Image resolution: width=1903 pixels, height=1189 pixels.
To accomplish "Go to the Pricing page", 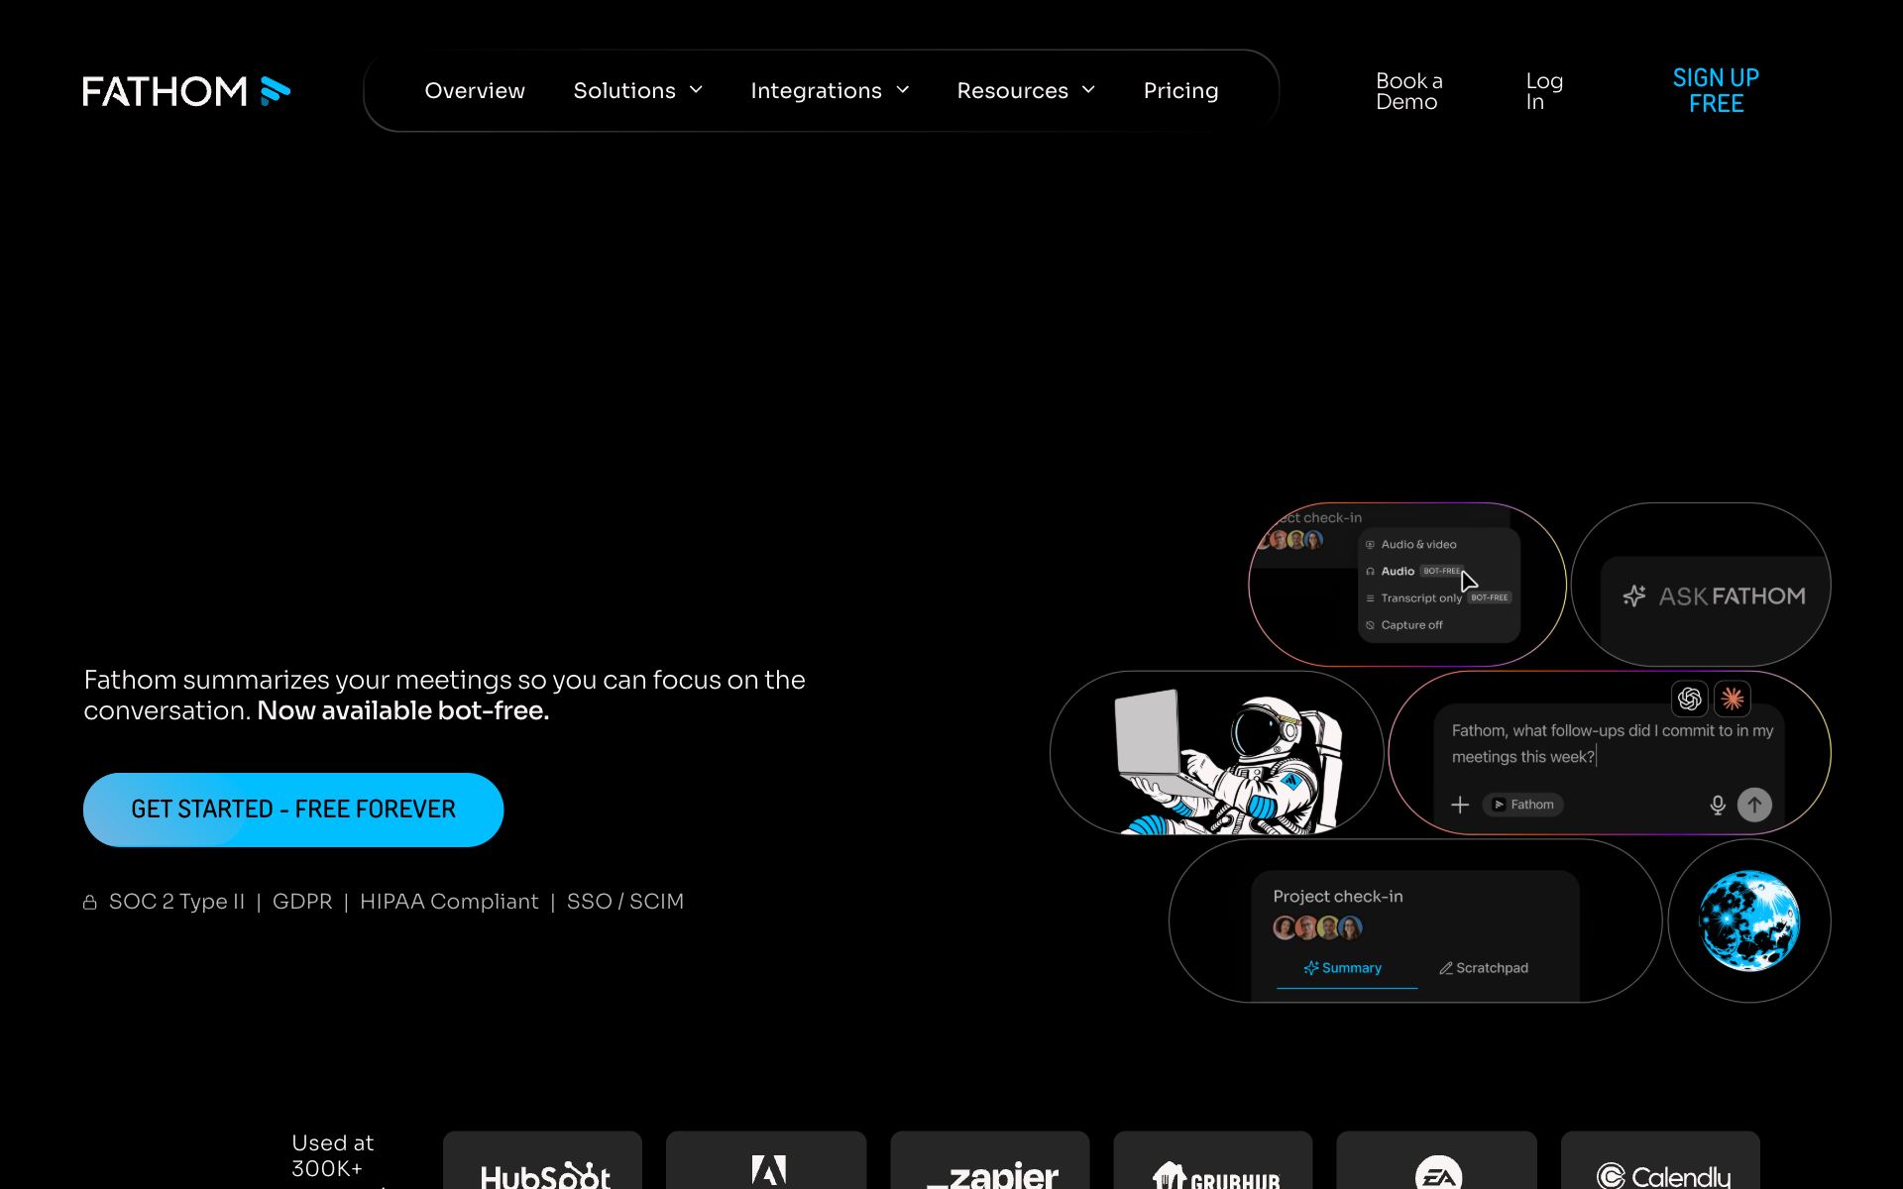I will [1180, 91].
